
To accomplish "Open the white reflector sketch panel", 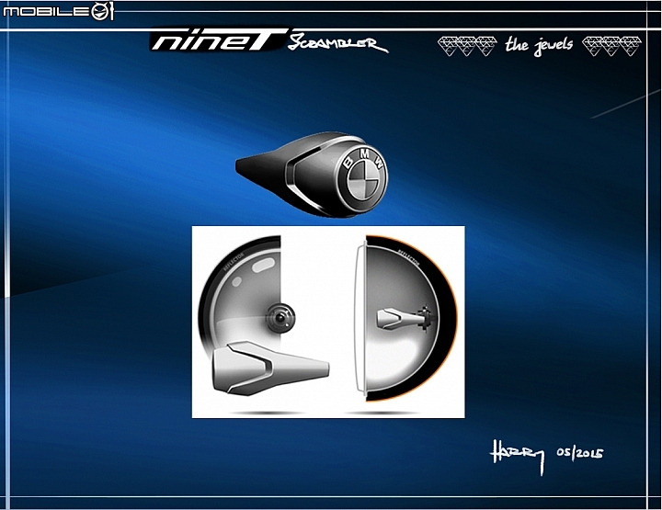I will (x=328, y=322).
